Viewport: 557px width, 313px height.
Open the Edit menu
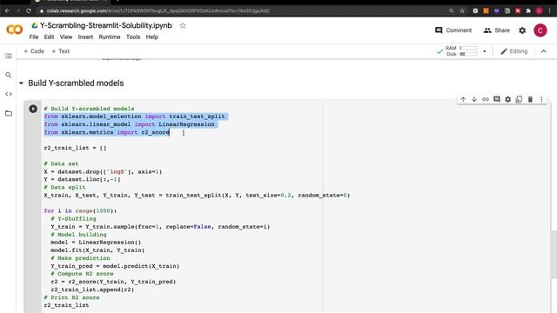[49, 37]
